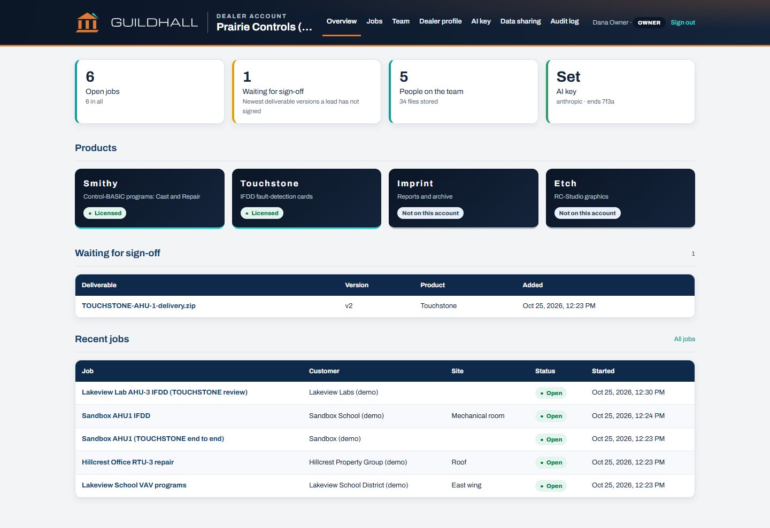Open the Hillcrest Office RTU-3 repair job
The image size is (770, 528).
128,462
